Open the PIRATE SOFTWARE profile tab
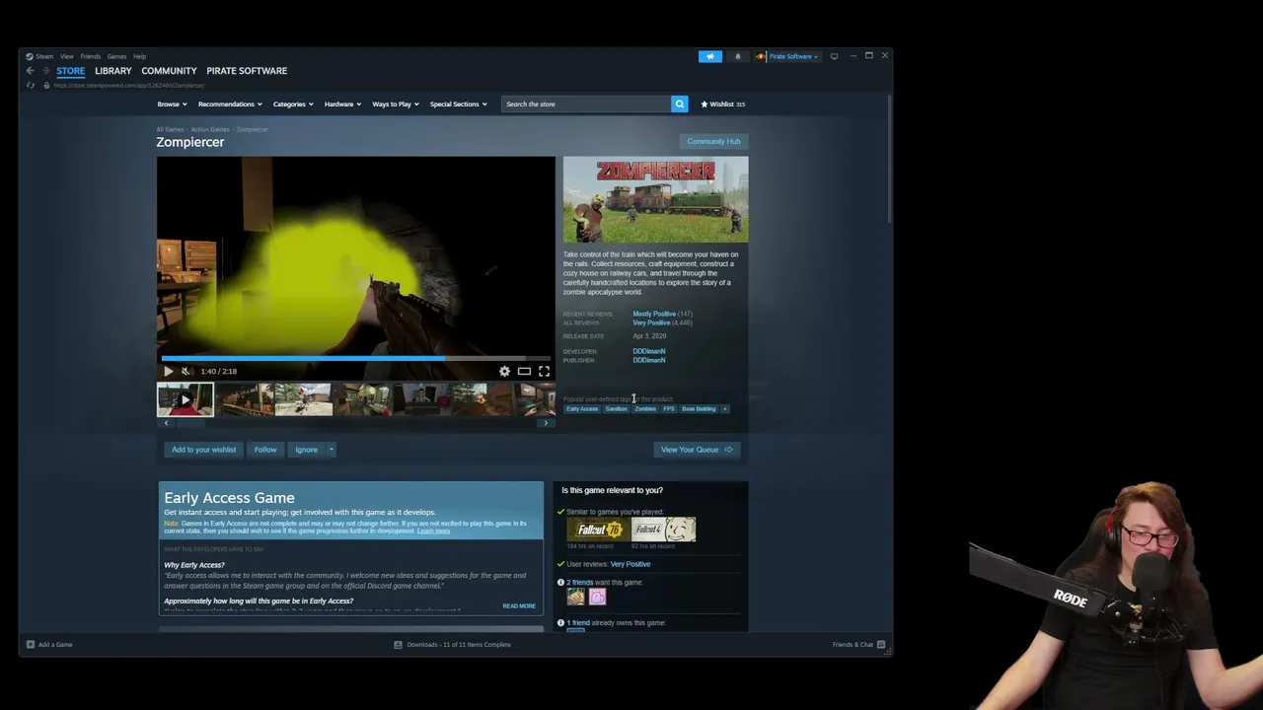This screenshot has height=710, width=1263. 247,71
